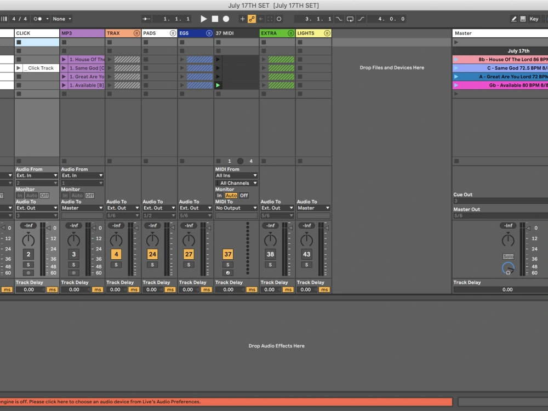Click the Capture MIDI icon
The width and height of the screenshot is (548, 411).
click(x=270, y=19)
